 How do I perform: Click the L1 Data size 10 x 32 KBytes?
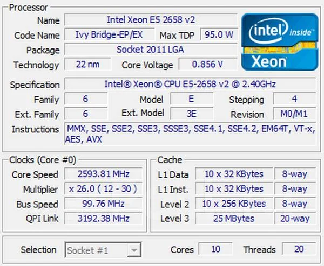pyautogui.click(x=234, y=174)
